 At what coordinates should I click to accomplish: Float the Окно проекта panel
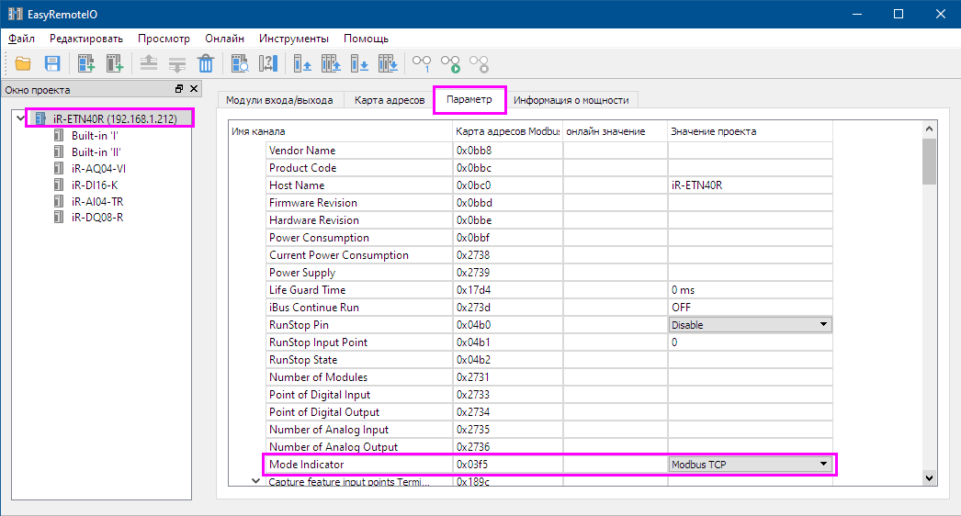coord(179,89)
